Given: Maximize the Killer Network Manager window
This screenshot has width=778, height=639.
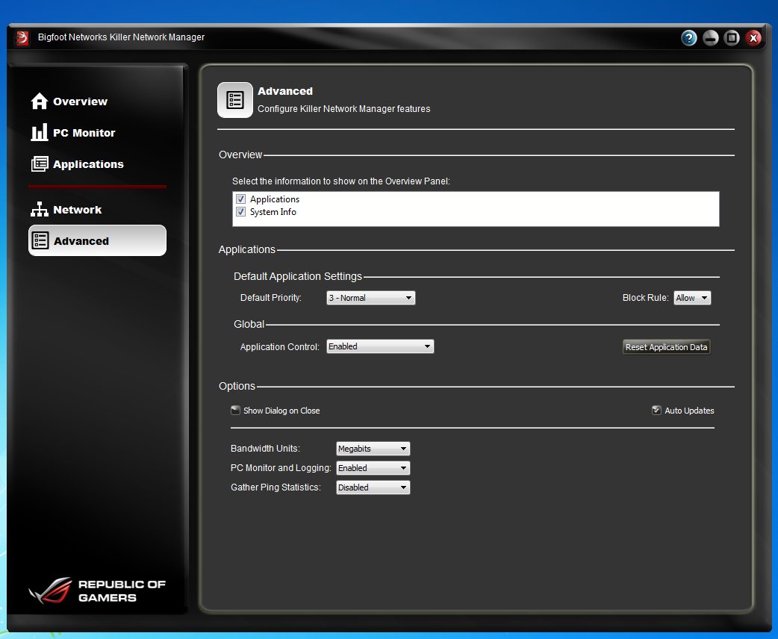Looking at the screenshot, I should click(x=732, y=38).
